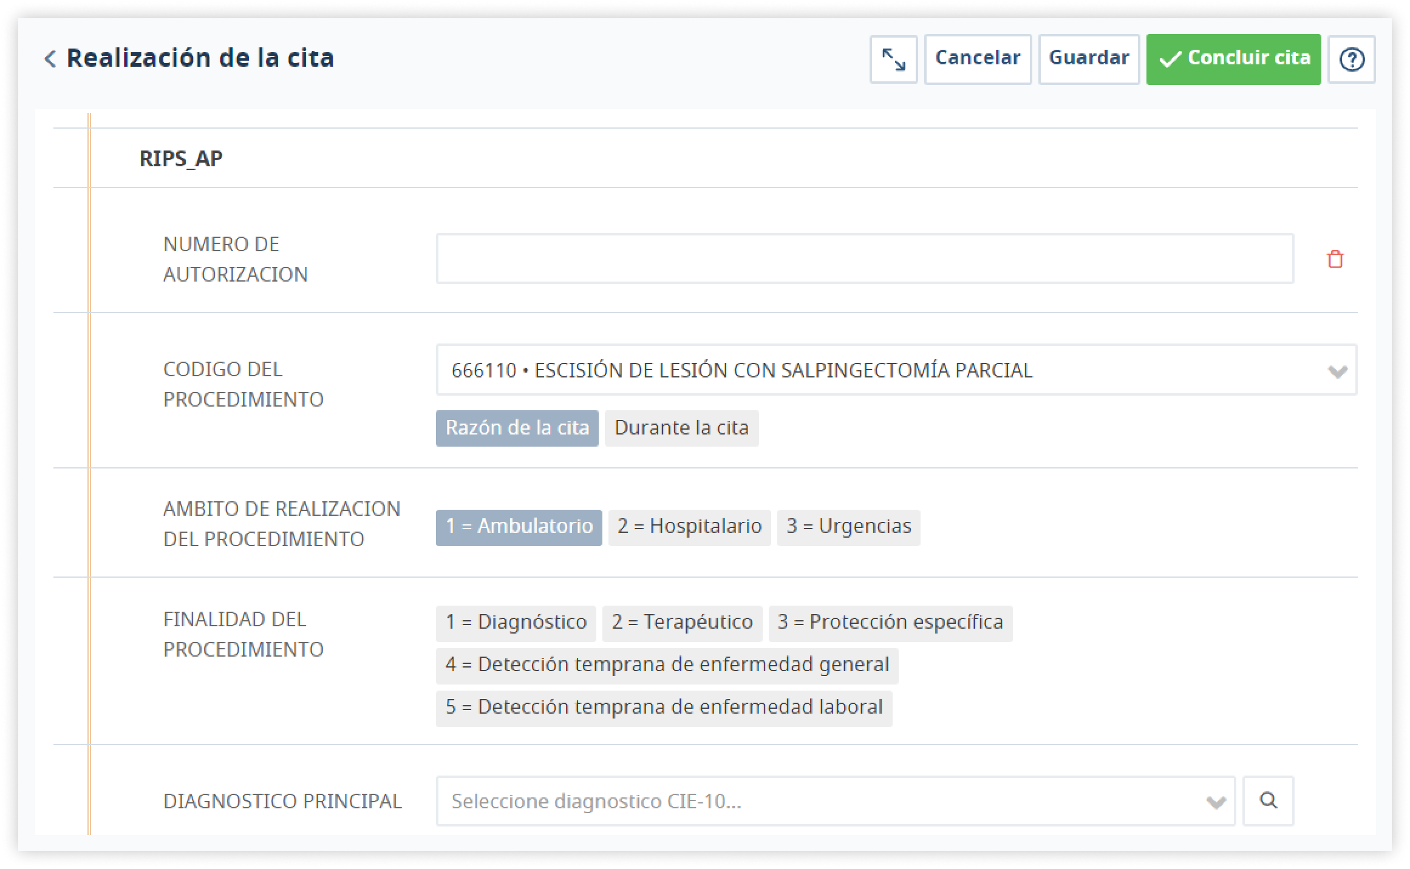The height and width of the screenshot is (869, 1410).
Task: Click the RIPS_AP section heading
Action: pyautogui.click(x=181, y=158)
